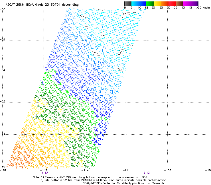This screenshot has height=185, width=211.
Task: Click the -34 latitude axis label
Action: 3,70
